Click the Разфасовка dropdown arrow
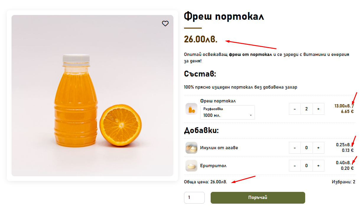361x211 pixels. pos(251,115)
